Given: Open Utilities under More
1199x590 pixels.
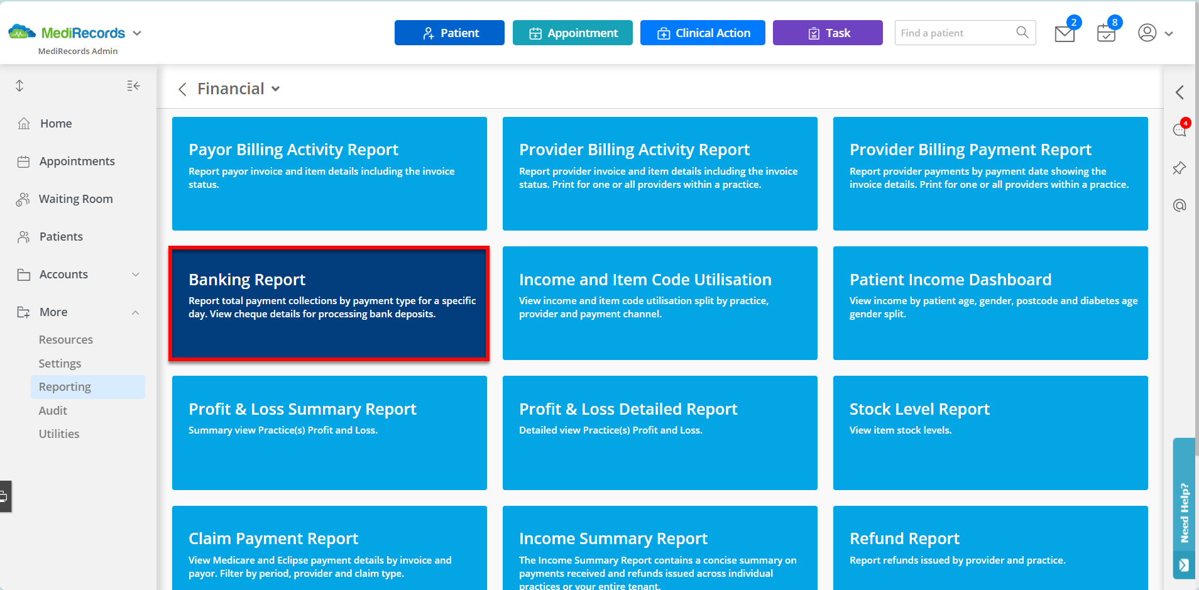Looking at the screenshot, I should [59, 434].
